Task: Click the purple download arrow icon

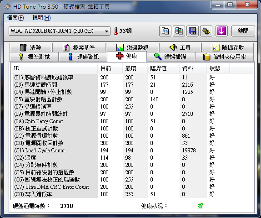Action: (x=221, y=31)
